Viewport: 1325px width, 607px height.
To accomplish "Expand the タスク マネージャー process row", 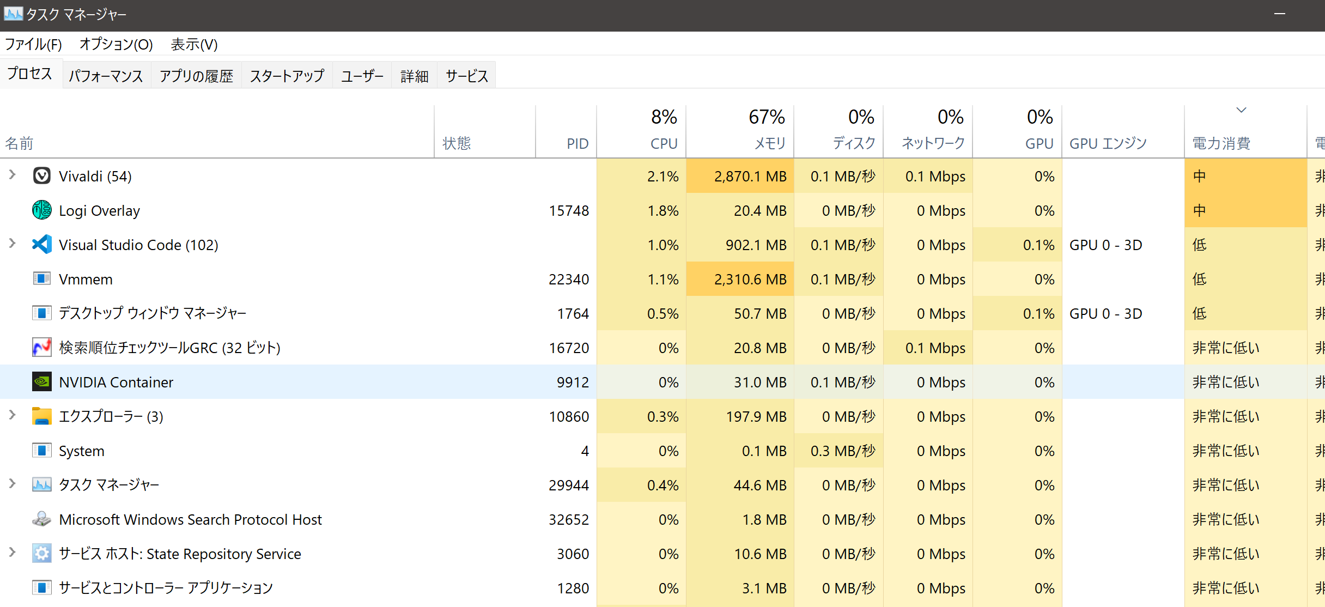I will click(13, 484).
